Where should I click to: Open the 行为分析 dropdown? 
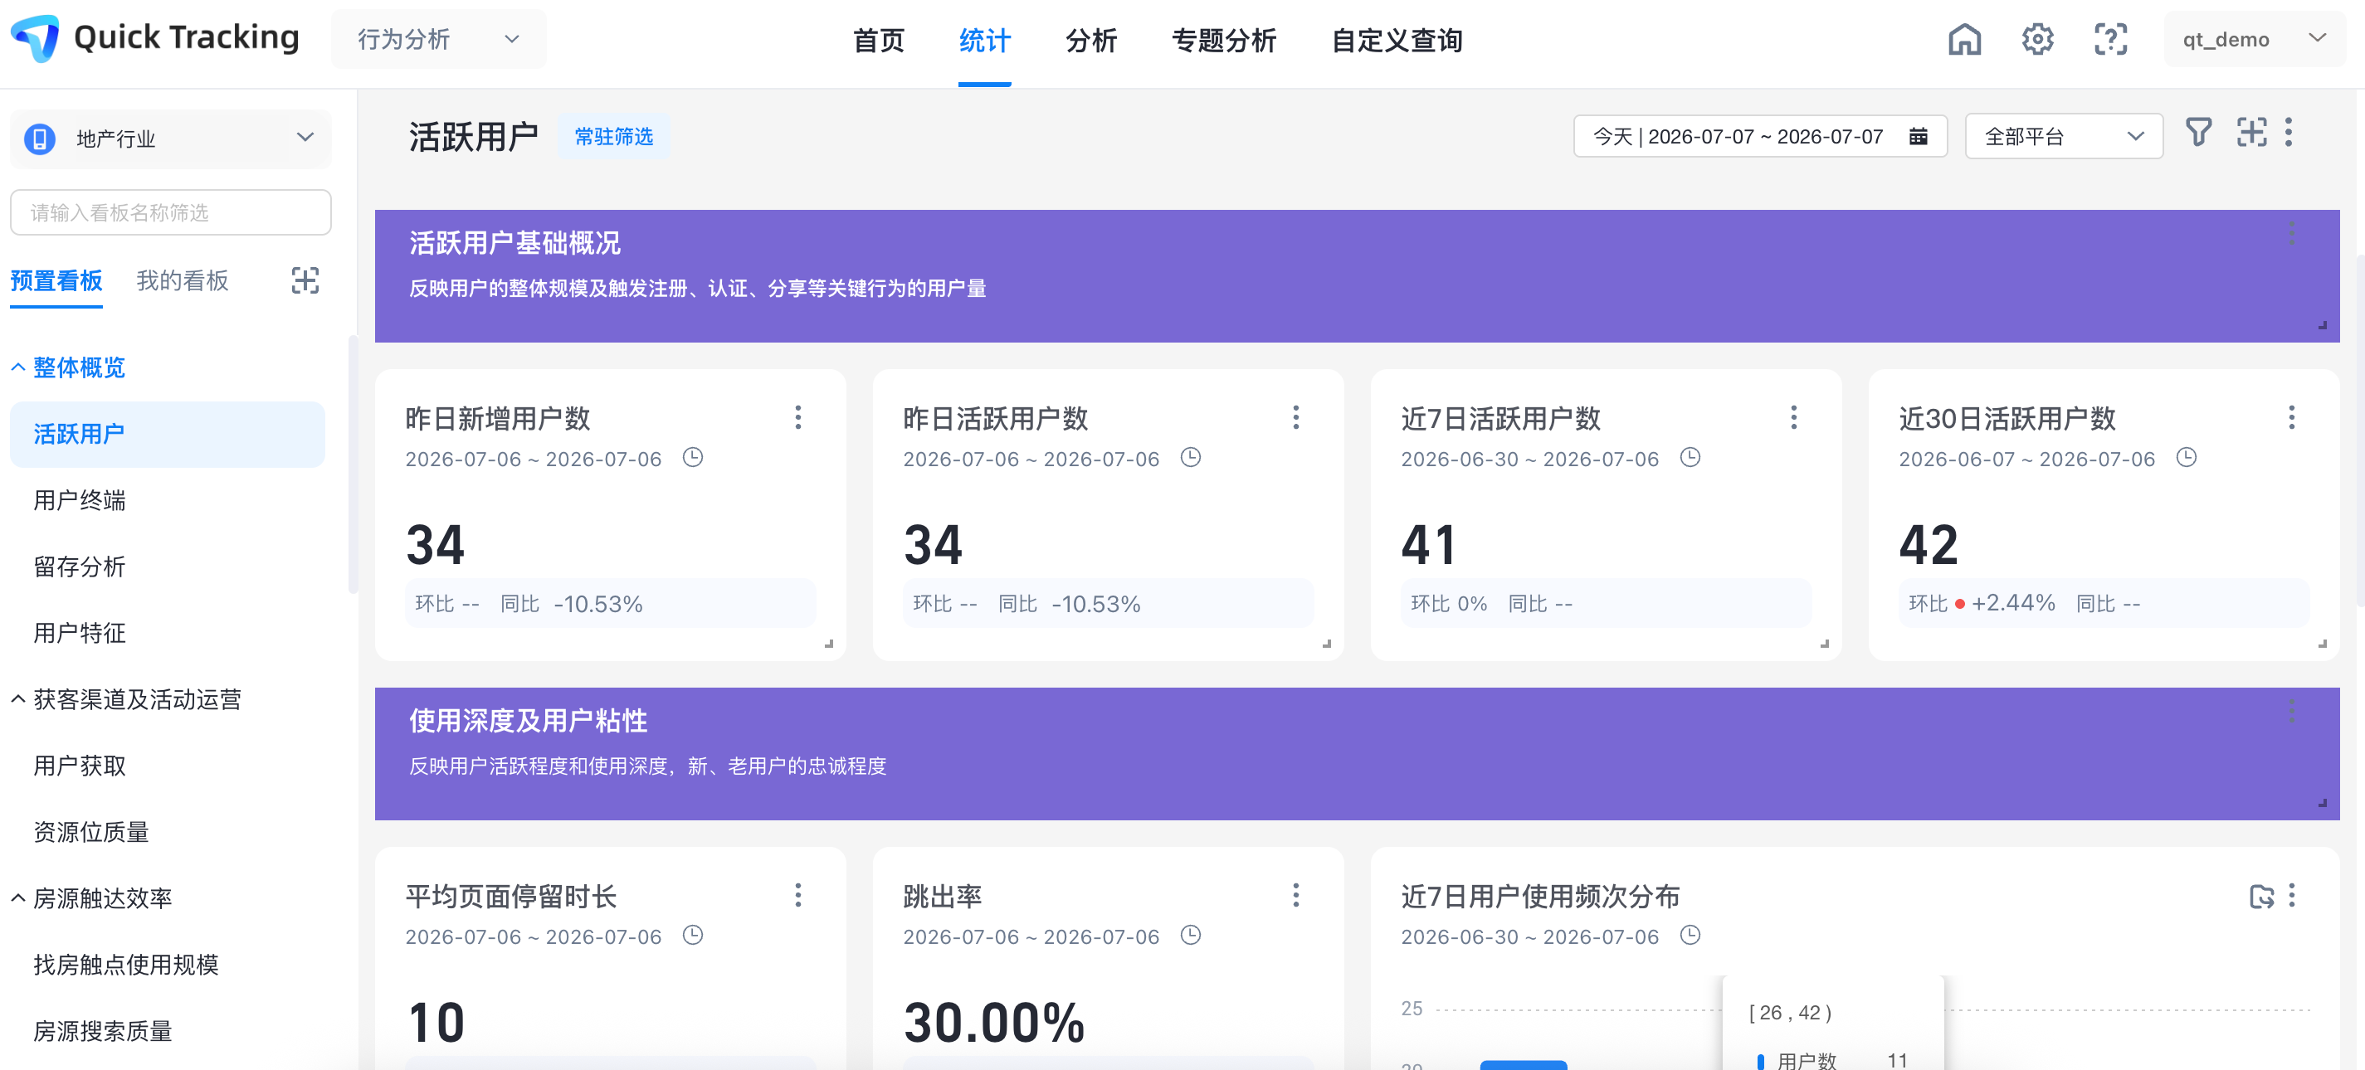[439, 40]
